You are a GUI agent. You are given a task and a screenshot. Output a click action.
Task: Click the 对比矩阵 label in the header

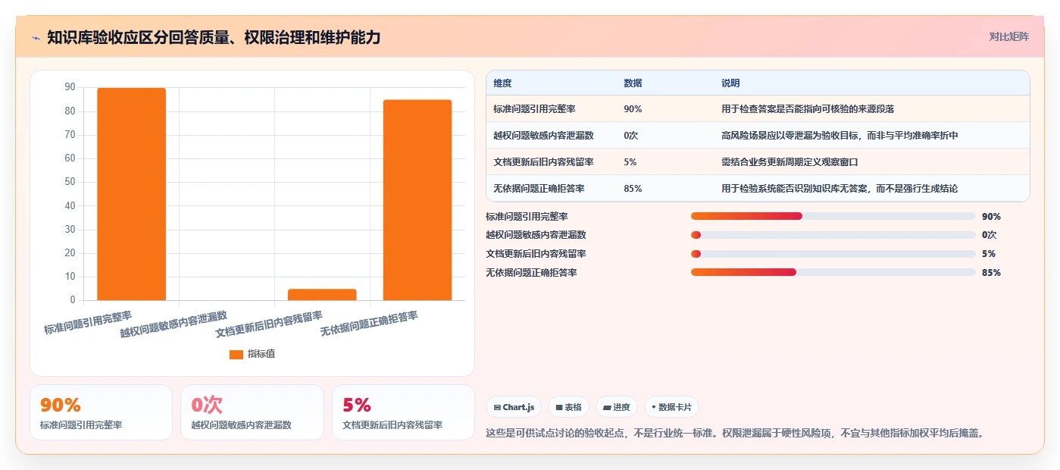click(1008, 36)
